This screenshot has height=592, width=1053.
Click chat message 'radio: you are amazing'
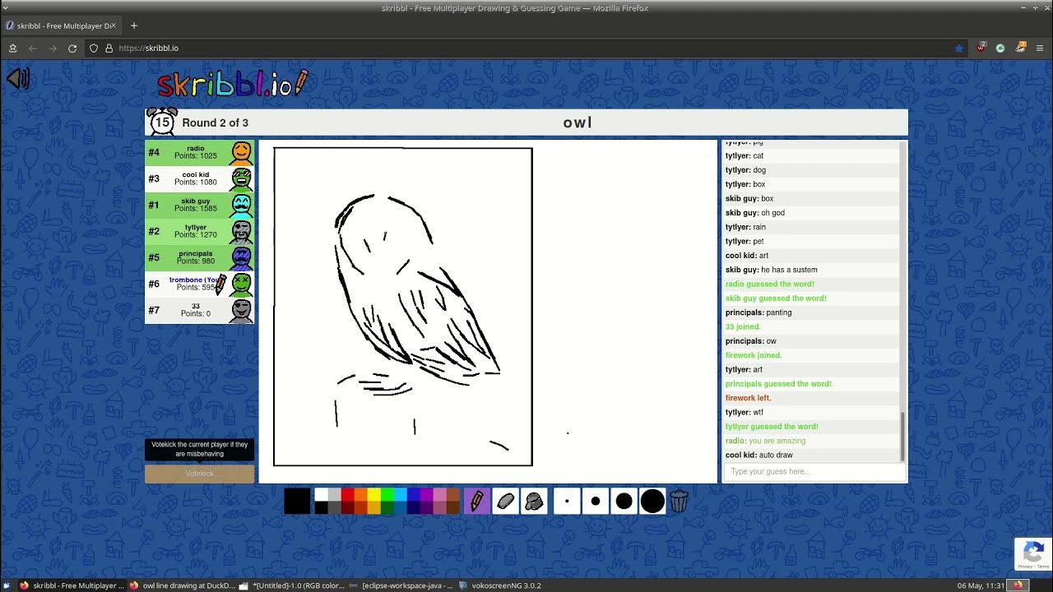[x=765, y=441]
